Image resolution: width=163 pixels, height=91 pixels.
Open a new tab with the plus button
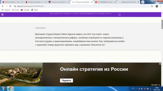(143, 2)
